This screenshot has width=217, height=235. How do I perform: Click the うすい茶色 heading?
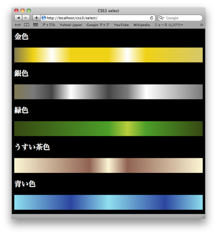[x=32, y=147]
